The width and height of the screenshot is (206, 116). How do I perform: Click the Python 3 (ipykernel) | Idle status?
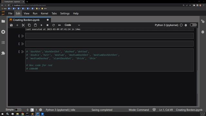coord(61,110)
